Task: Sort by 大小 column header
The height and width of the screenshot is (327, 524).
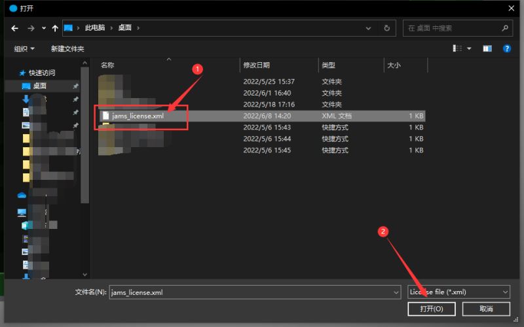Action: tap(394, 65)
